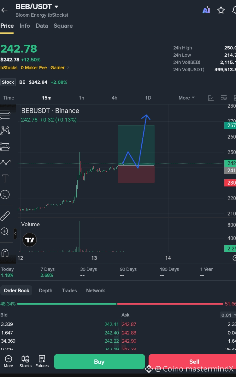The width and height of the screenshot is (236, 377).
Task: Tap the bStocks tag
Action: coord(9,68)
